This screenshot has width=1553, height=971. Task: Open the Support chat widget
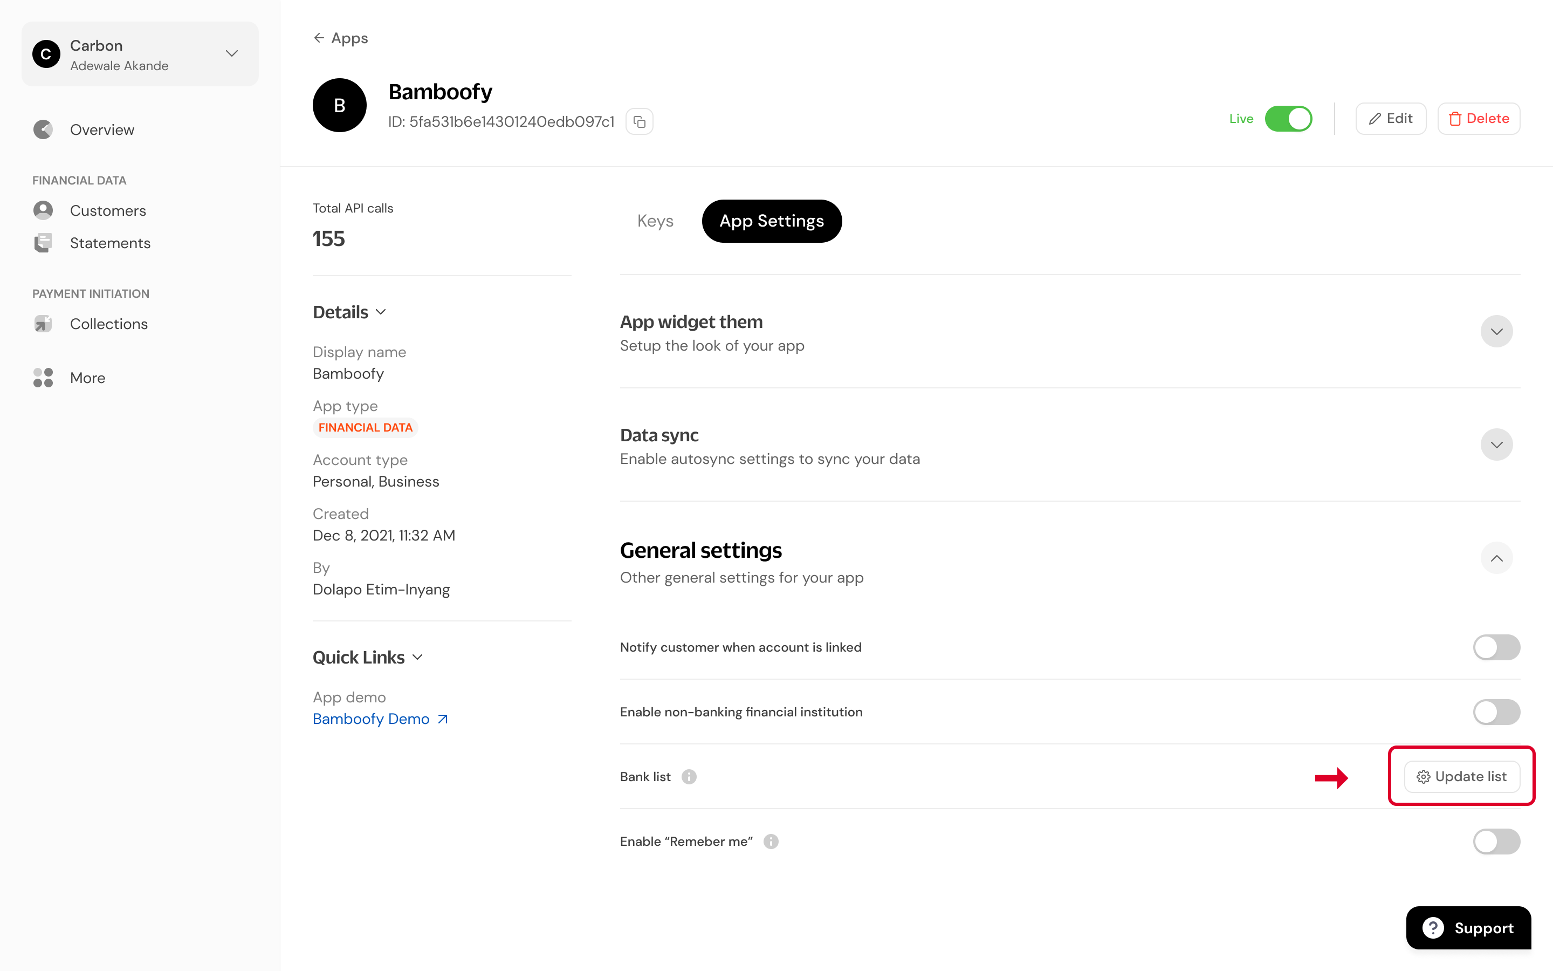tap(1468, 927)
